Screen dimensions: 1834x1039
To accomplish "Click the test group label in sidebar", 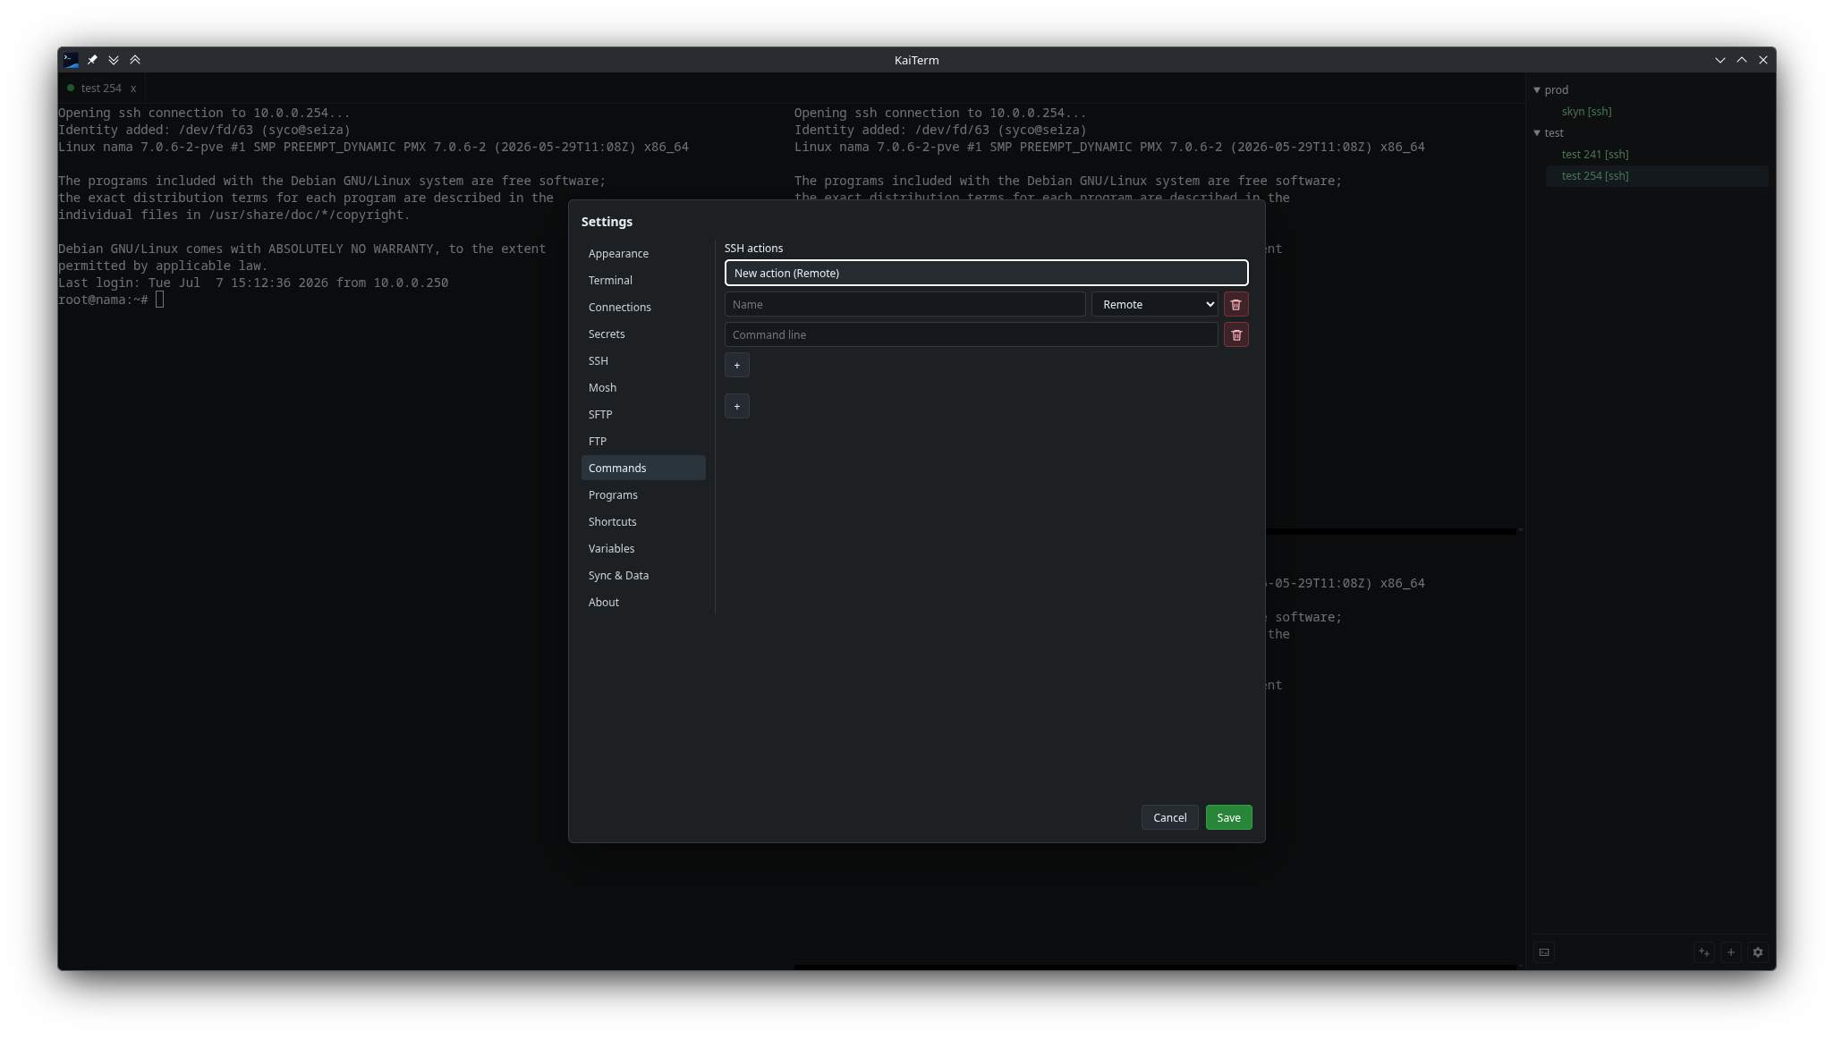I will tap(1554, 133).
